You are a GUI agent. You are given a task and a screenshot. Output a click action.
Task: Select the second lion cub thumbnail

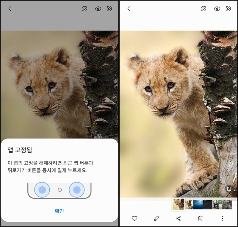coord(189,205)
